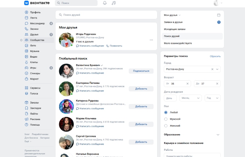Select the Женский gender radio button

(x=166, y=126)
